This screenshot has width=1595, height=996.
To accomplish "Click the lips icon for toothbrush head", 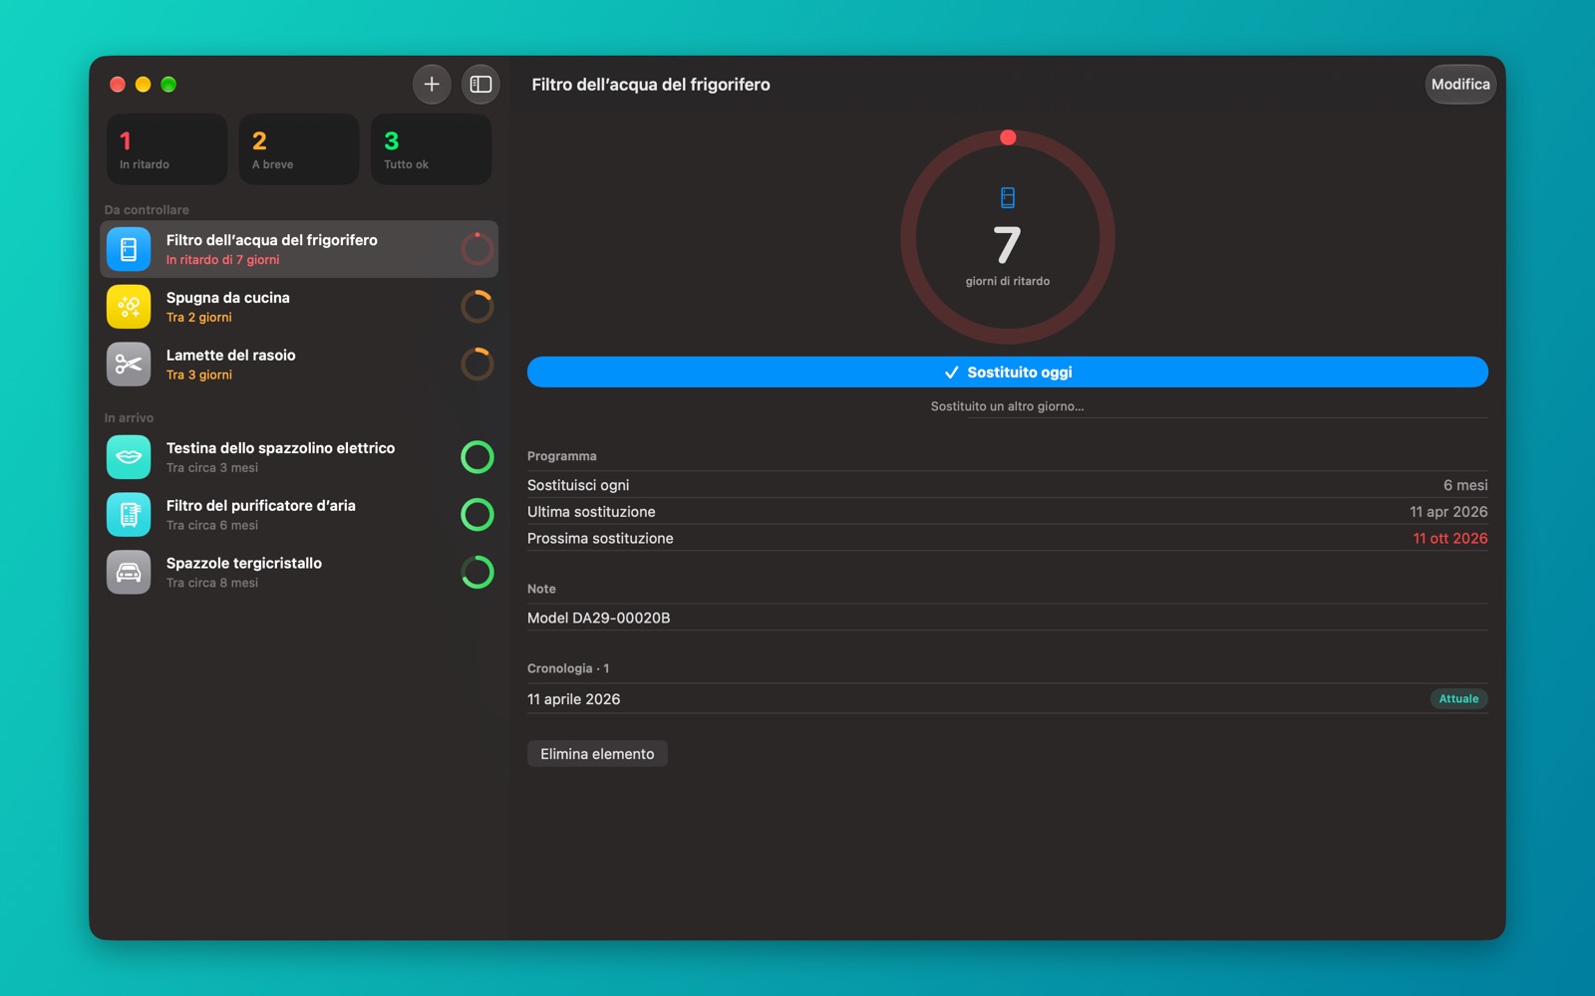I will 129,457.
